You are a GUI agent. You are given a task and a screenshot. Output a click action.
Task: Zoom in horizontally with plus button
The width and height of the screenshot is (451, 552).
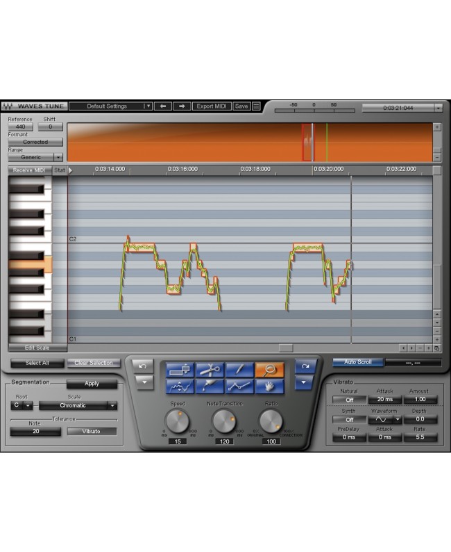tap(429, 348)
